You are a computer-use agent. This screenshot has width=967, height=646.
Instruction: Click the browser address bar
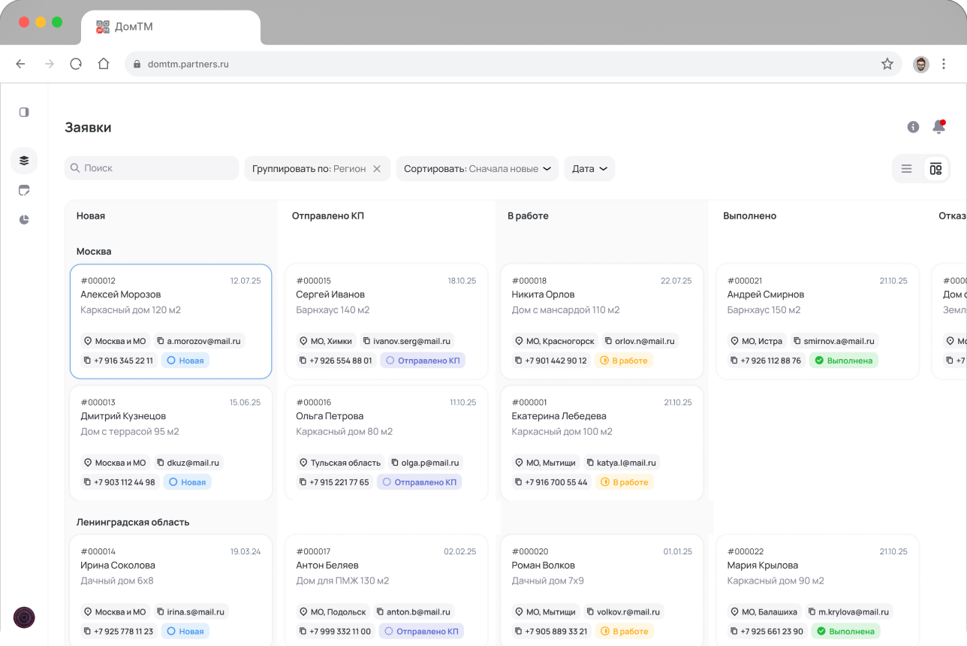(514, 64)
